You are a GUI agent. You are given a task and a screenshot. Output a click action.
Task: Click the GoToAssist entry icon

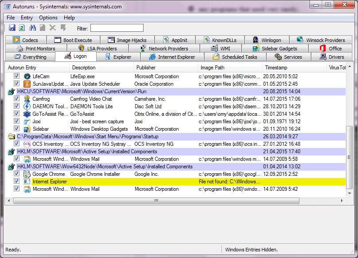point(27,114)
